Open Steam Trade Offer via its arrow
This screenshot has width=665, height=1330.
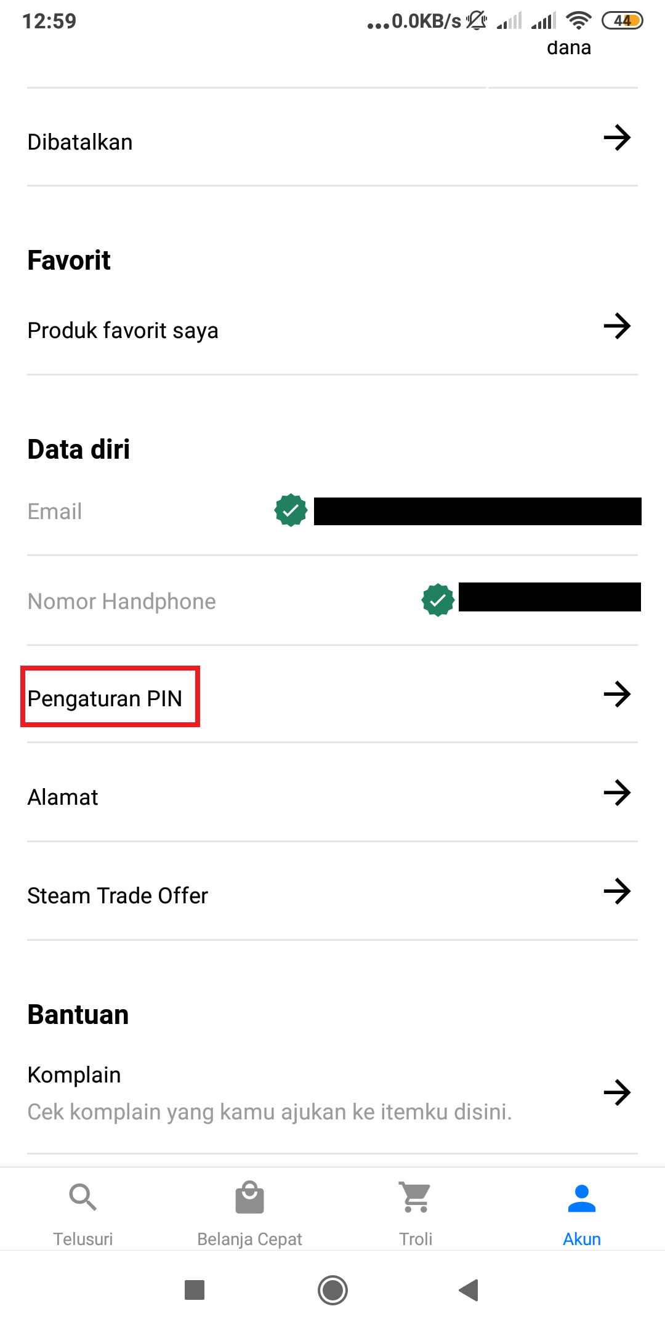tap(617, 891)
